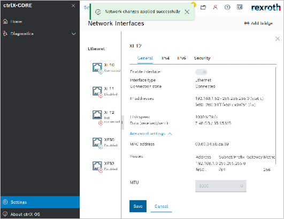Open the help question mark icon

(x=227, y=7)
